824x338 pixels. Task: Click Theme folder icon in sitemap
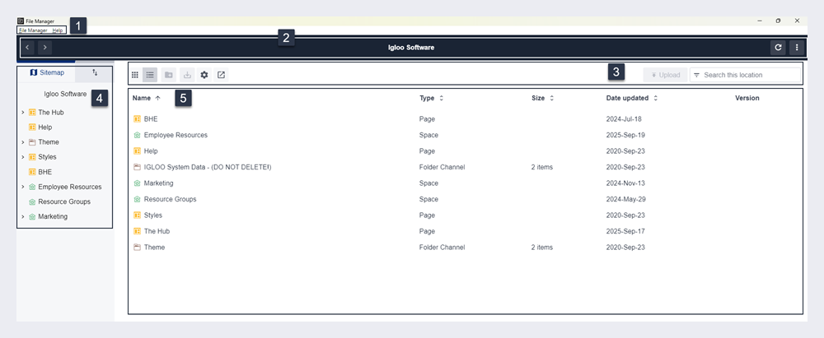tap(32, 142)
